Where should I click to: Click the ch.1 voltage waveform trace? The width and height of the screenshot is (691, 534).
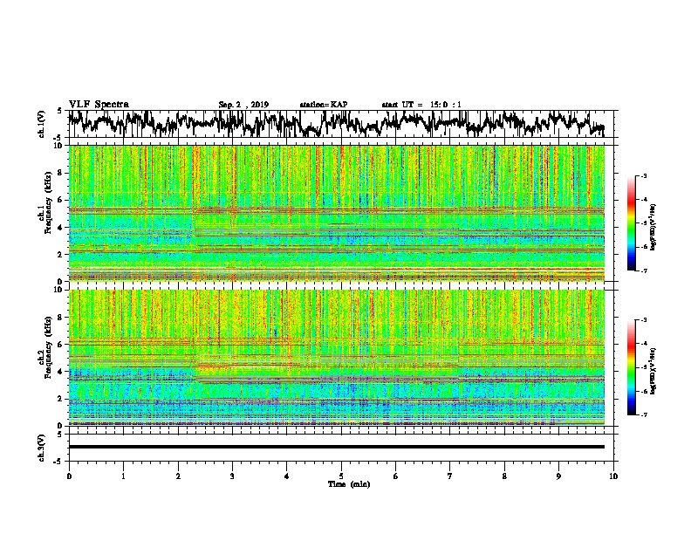(336, 123)
